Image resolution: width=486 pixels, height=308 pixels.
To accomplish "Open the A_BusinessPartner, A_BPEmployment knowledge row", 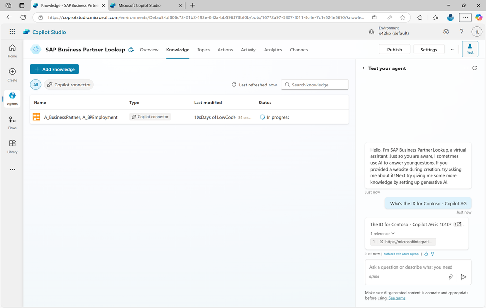I will tap(189, 117).
